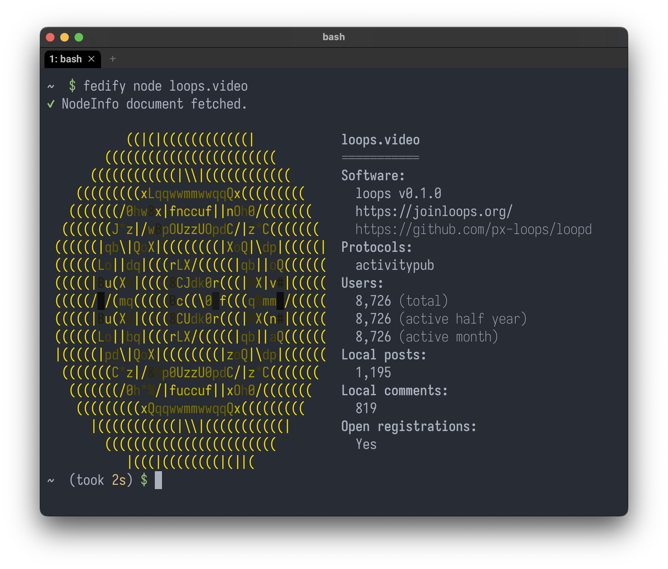The width and height of the screenshot is (668, 569).
Task: Click the '8,726 (active half year)' value
Action: pos(441,319)
